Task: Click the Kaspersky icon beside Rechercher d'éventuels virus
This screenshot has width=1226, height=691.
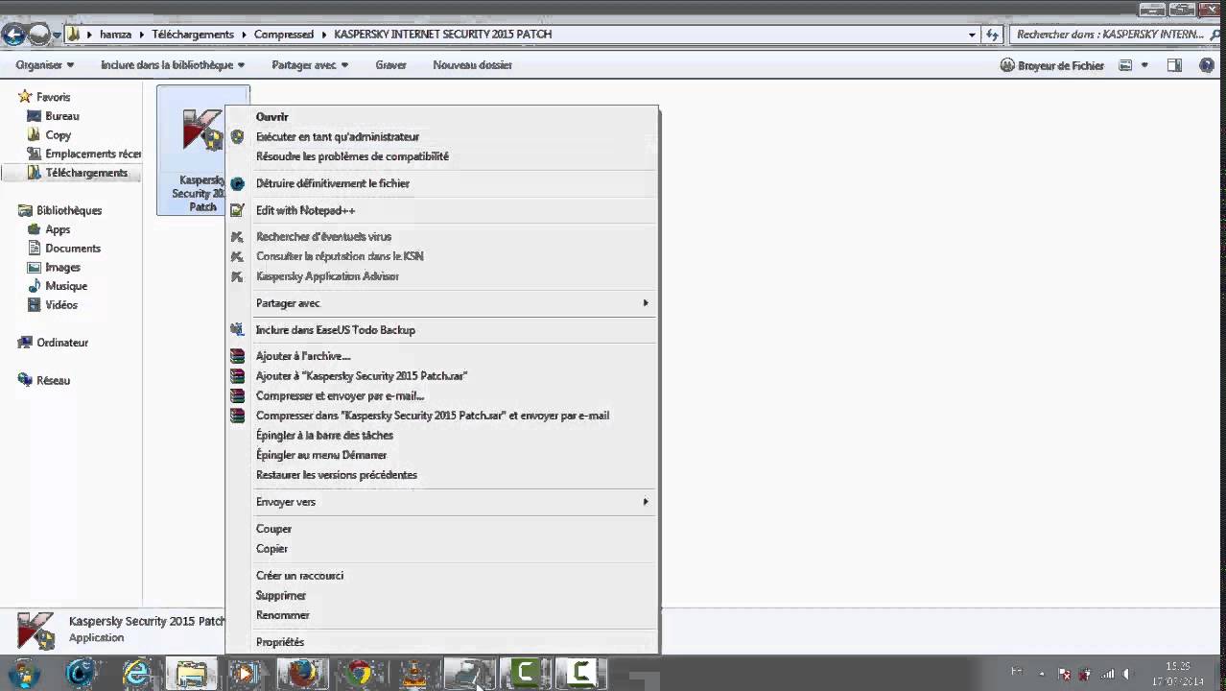Action: (237, 237)
